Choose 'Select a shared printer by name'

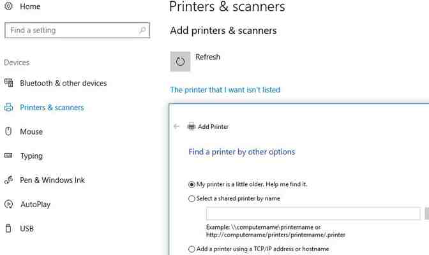pos(192,198)
